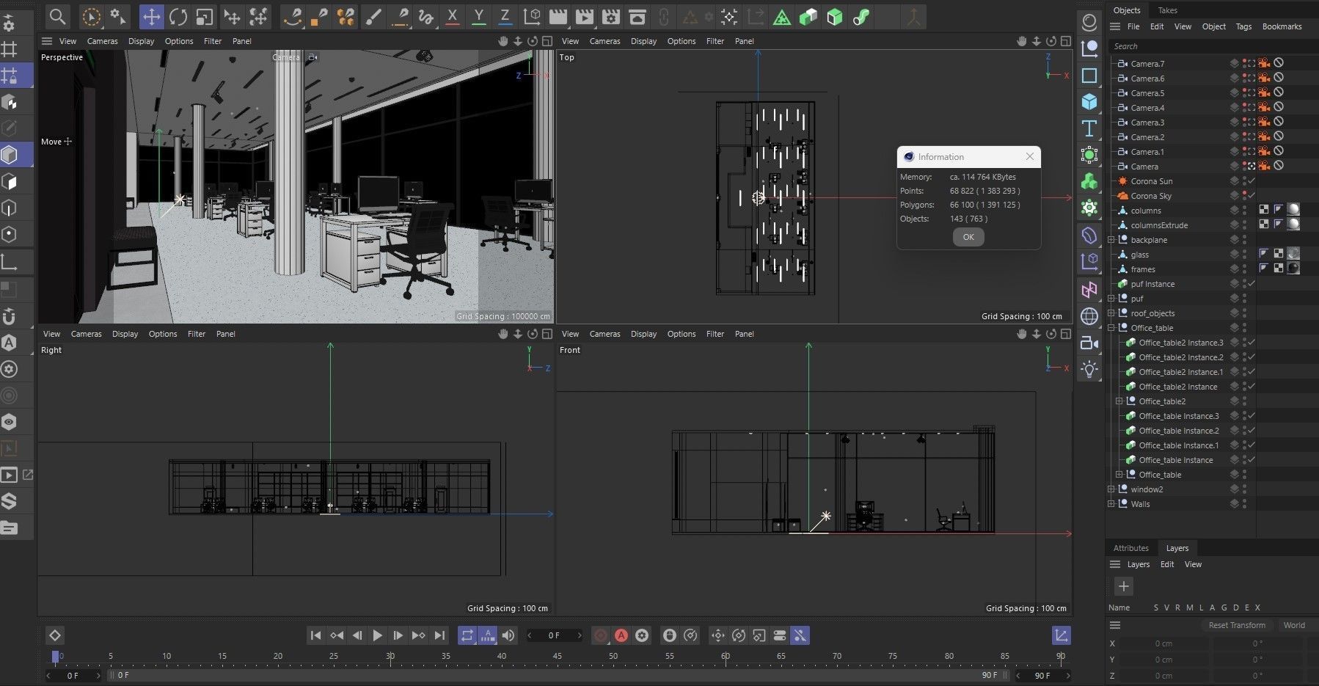Toggle Z axis lock
Screen dimensions: 1319x686
(505, 16)
